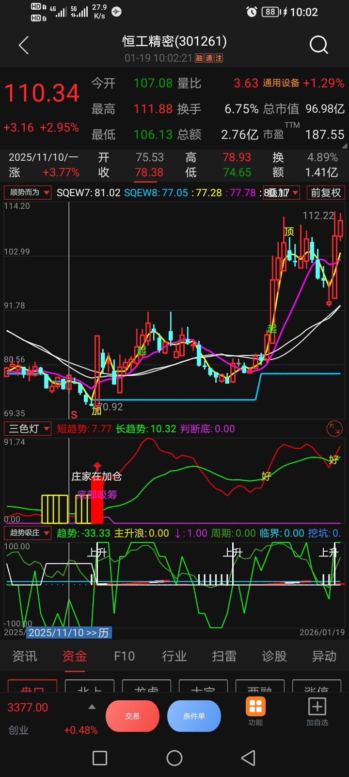
Task: Open the 顺势而为 indicator dropdown
Action: tap(28, 193)
